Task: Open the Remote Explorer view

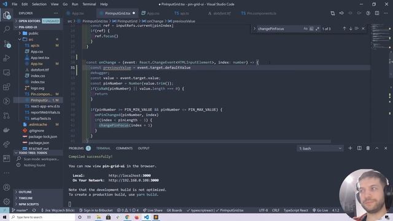Action: pos(7,72)
